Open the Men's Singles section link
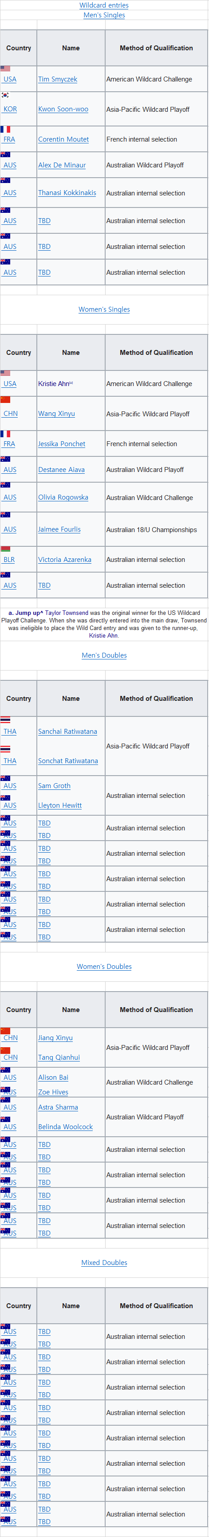Screen dimensions: 209x1537 [x=104, y=15]
